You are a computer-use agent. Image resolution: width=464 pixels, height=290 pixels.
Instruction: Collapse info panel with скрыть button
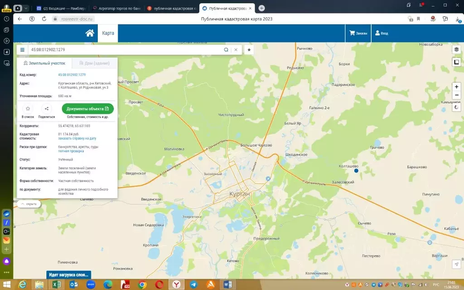(x=29, y=204)
